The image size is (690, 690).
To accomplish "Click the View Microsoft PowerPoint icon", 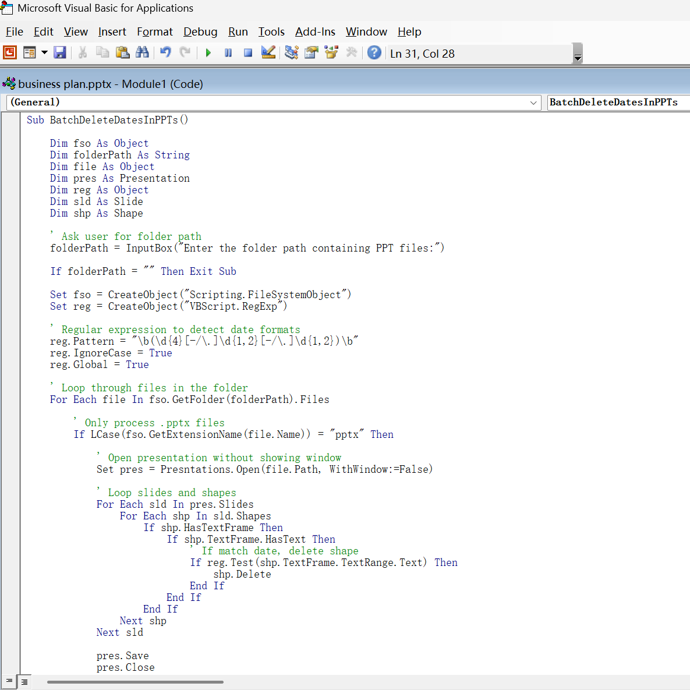I will pos(10,53).
